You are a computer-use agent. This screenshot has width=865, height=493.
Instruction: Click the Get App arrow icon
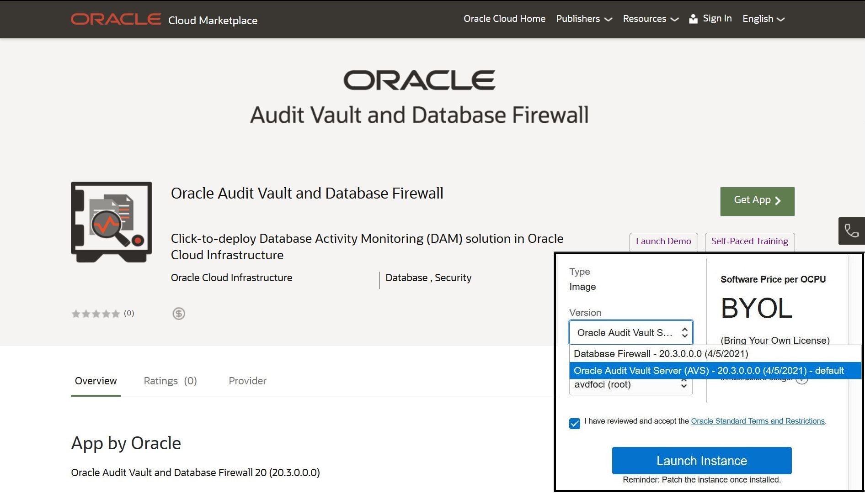778,201
